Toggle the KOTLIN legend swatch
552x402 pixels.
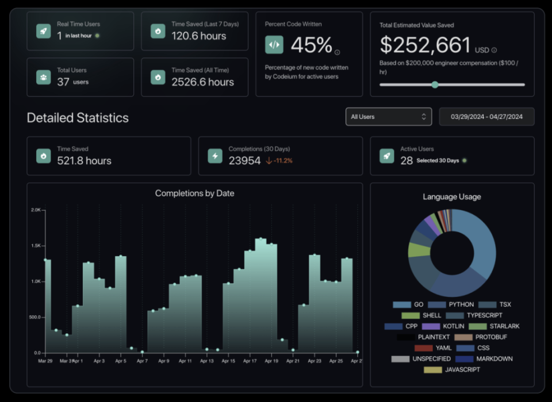(x=431, y=326)
